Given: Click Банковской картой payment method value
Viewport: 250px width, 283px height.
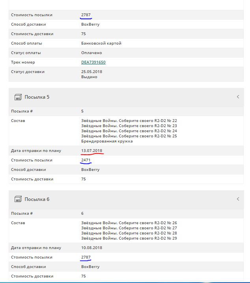Looking at the screenshot, I should click(101, 43).
